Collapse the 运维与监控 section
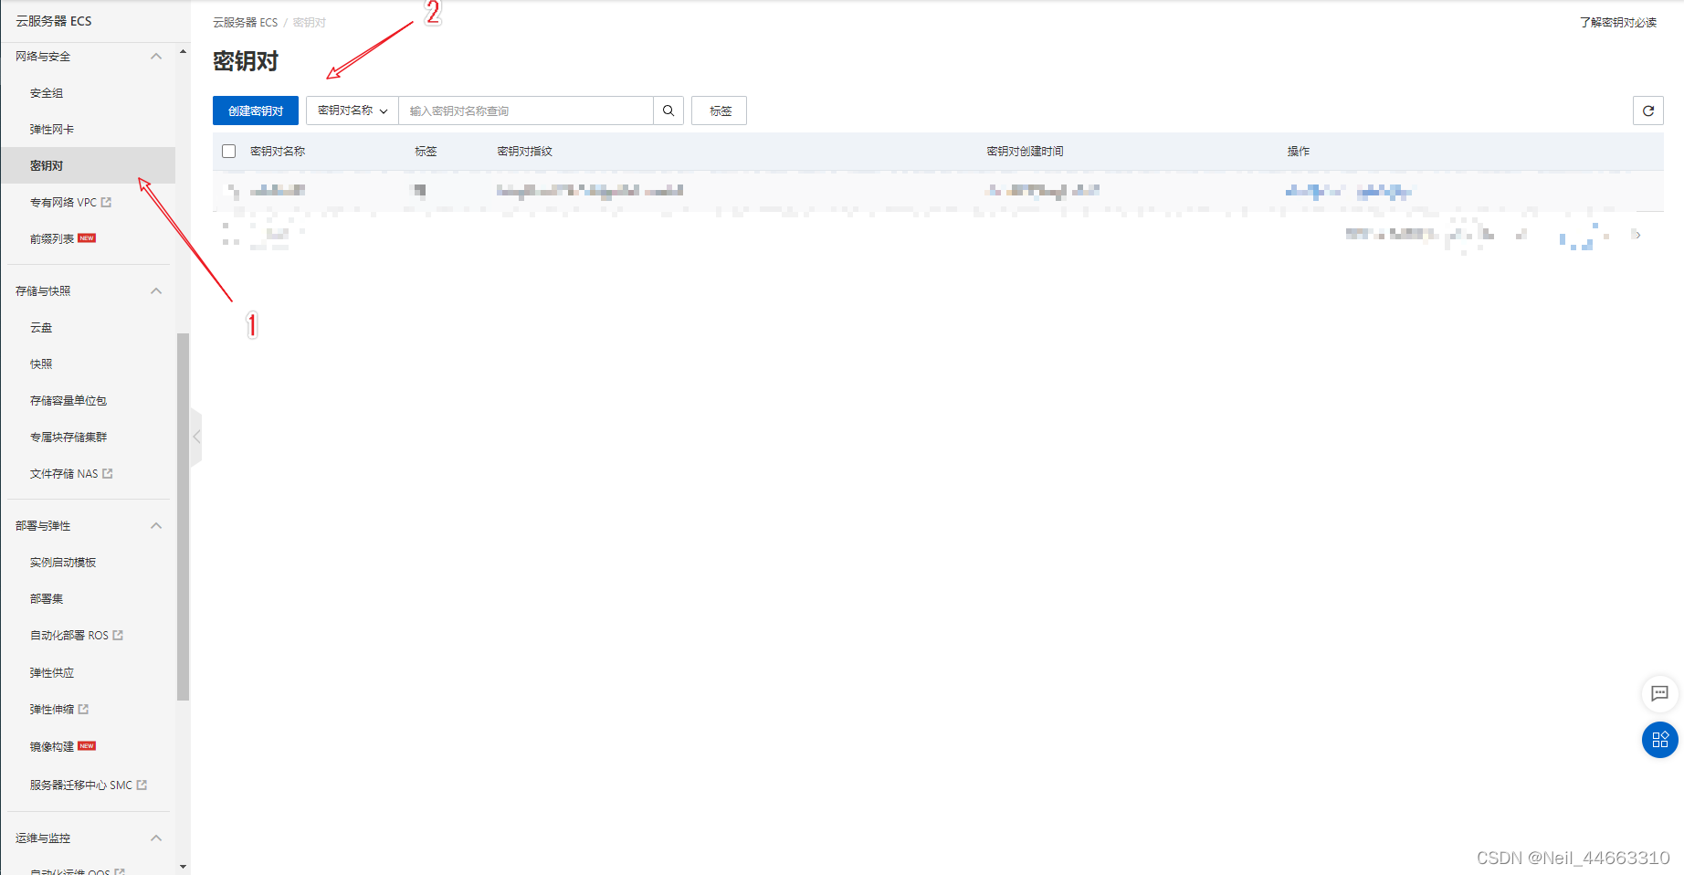Viewport: 1684px width, 875px height. pos(156,838)
